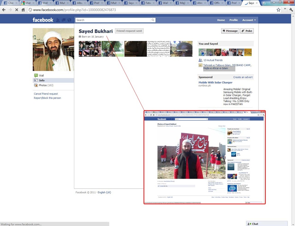
Task: Stop page loading with X button
Action: point(16,10)
